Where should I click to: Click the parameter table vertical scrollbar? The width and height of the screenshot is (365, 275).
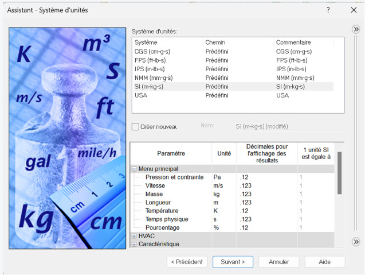coord(339,172)
